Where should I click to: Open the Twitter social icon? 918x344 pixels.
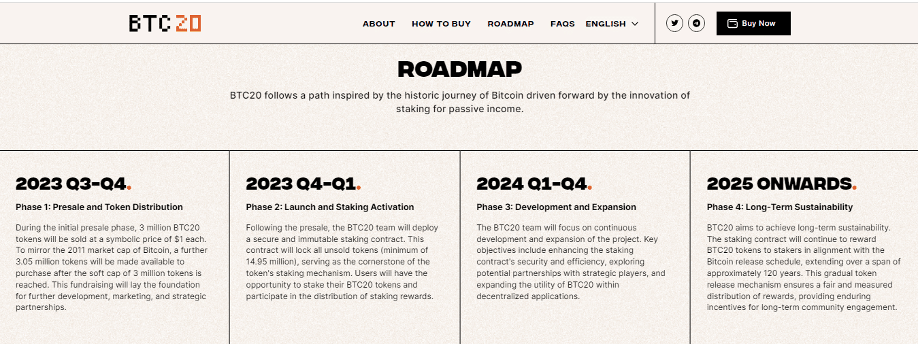(674, 23)
